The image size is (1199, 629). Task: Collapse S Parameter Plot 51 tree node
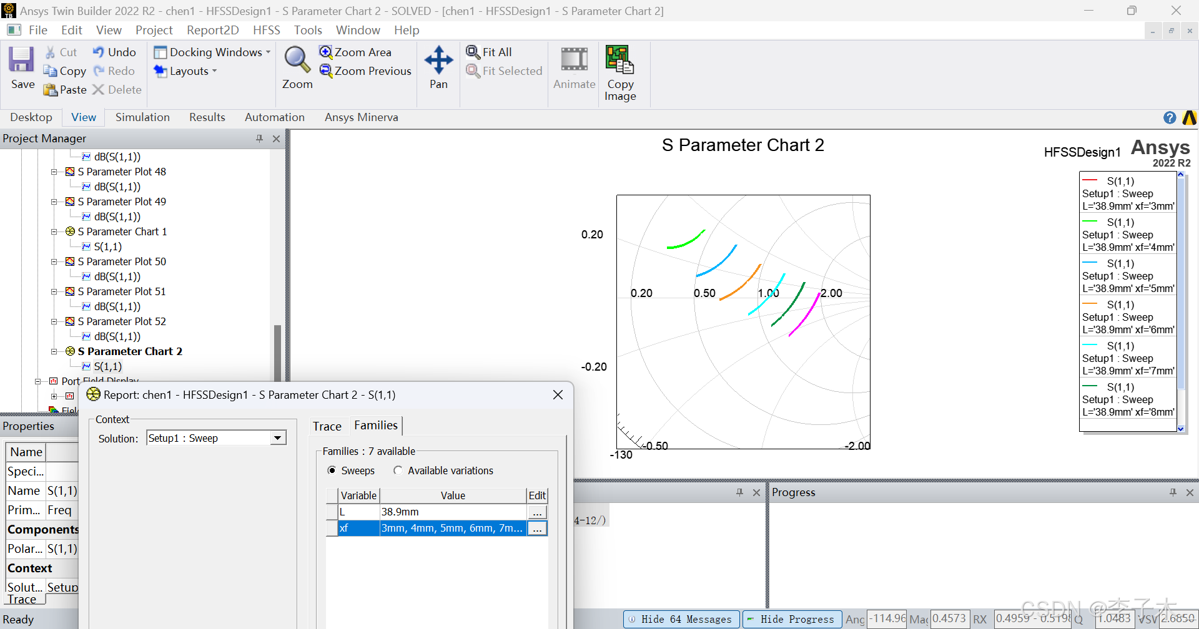[x=54, y=291]
